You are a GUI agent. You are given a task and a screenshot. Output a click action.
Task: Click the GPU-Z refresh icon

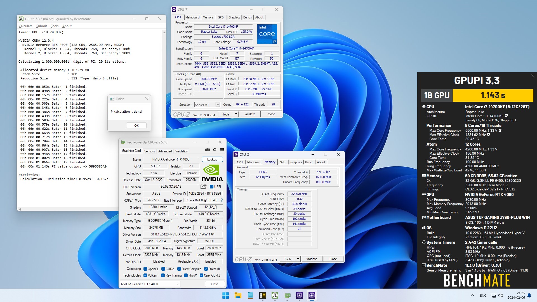215,150
